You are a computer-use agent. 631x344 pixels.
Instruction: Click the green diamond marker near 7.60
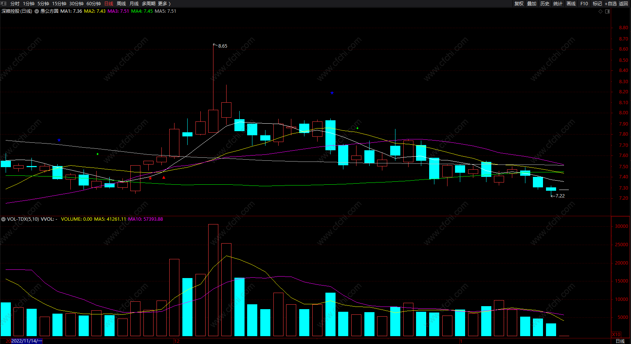pyautogui.click(x=98, y=154)
